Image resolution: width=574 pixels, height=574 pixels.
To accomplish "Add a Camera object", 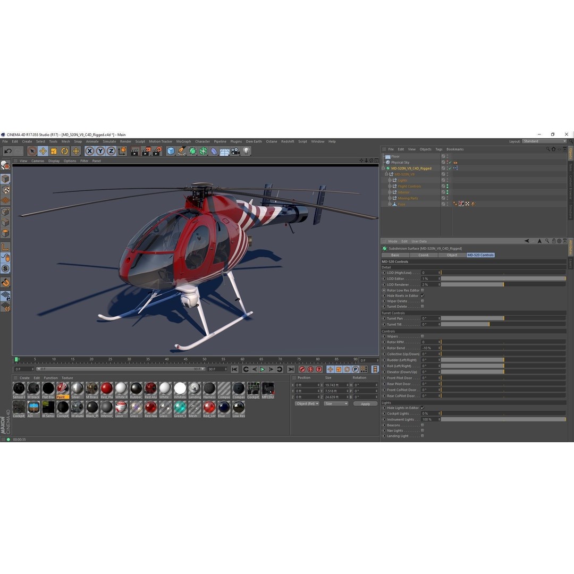I will click(x=235, y=151).
